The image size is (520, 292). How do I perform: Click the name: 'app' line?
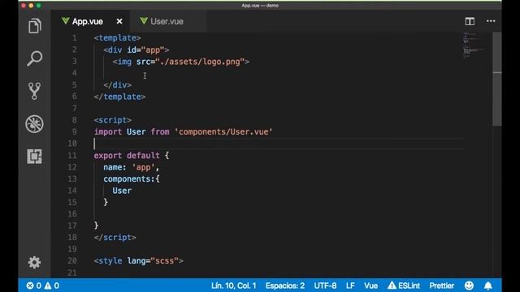132,167
